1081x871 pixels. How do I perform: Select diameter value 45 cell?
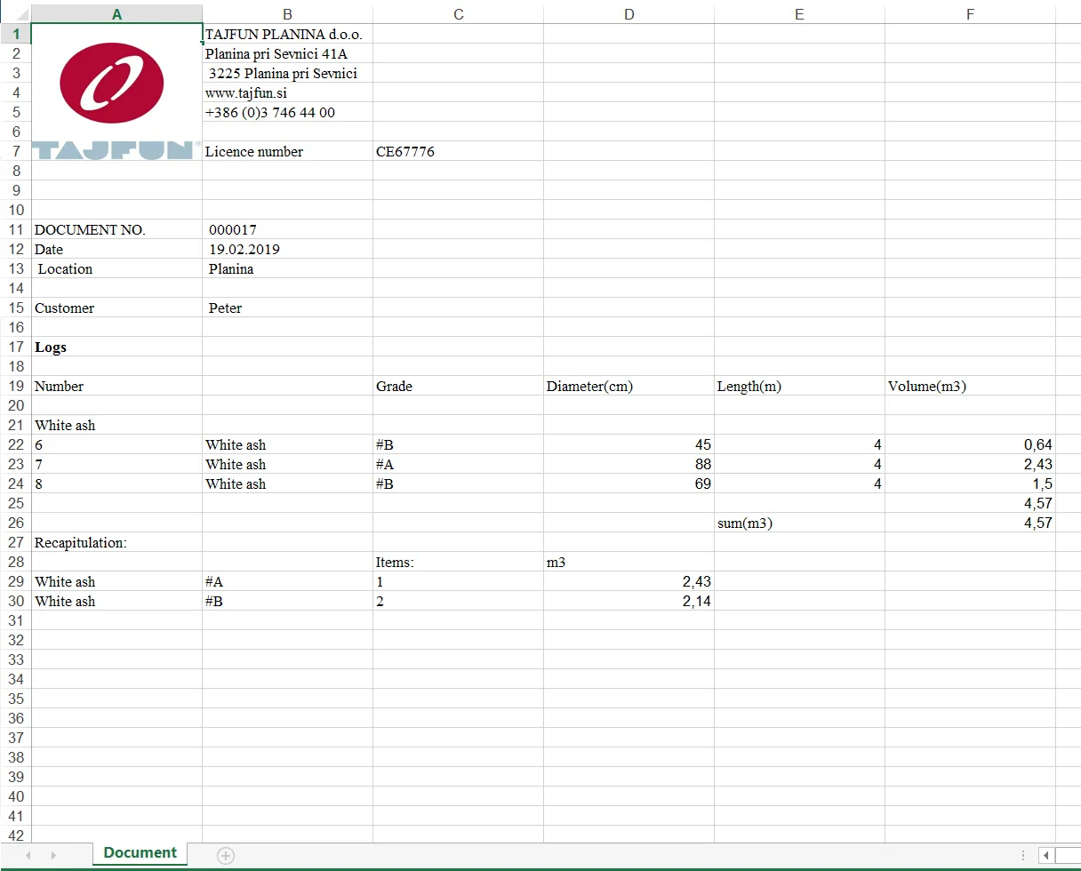point(629,444)
